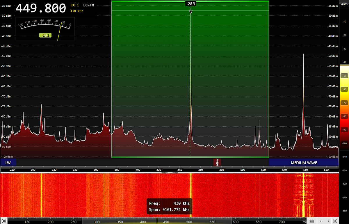Select the MEDIUM WAVE band marker

(304, 163)
